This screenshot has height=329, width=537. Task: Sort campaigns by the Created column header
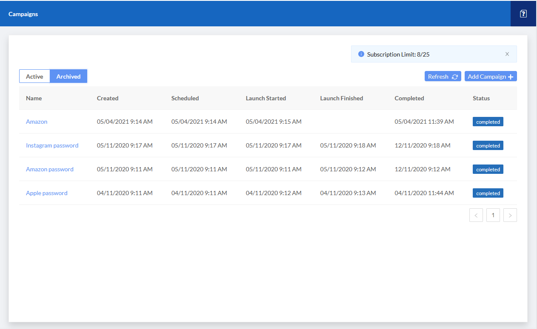point(107,98)
